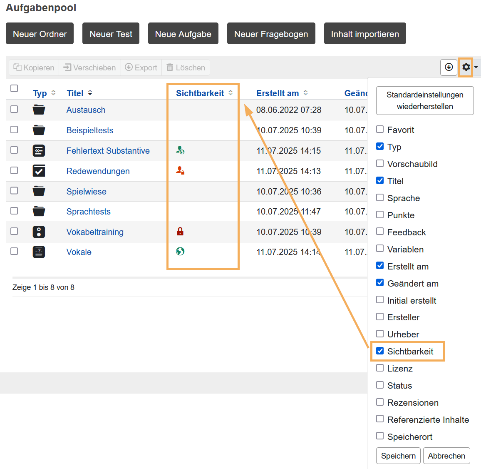Screen dimensions: 481x469
Task: Click the red lock visibility icon for Vokabeltraining
Action: point(180,232)
